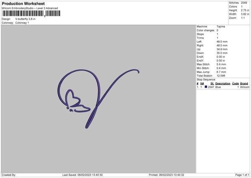The width and height of the screenshot is (251, 178).
Task: Click the Max Jump value 6.7 mm
Action: 221,72
